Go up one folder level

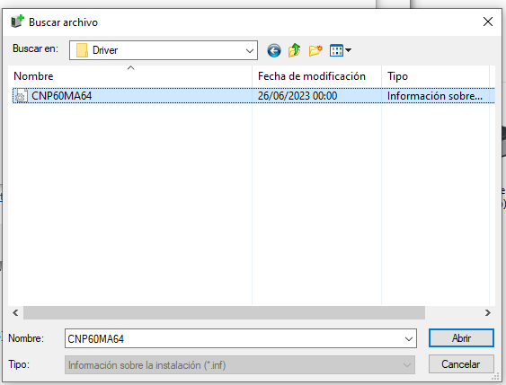click(294, 50)
